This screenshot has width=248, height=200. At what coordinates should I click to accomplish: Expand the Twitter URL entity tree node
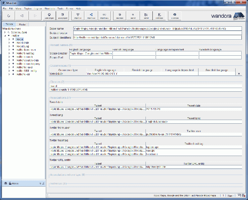9,71
